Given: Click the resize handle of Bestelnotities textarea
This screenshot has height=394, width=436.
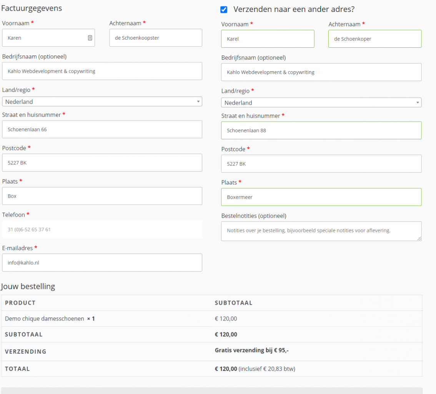Looking at the screenshot, I should [419, 239].
